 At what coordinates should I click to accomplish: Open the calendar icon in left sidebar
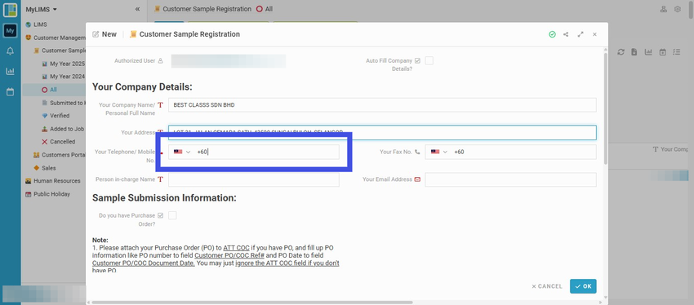tap(10, 92)
